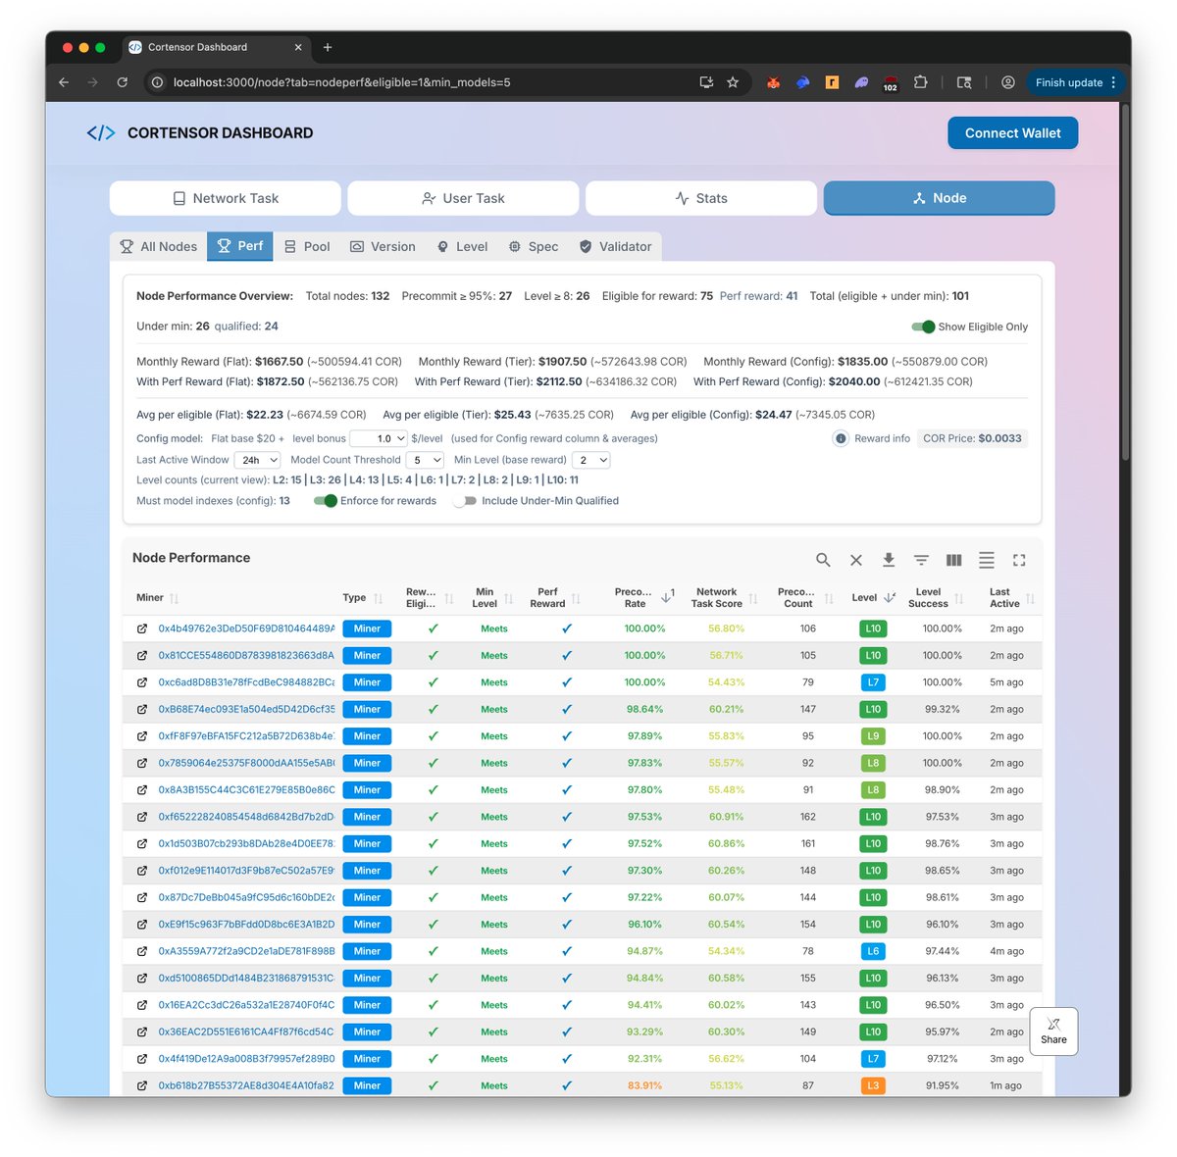Toggle table row density icon

[987, 560]
